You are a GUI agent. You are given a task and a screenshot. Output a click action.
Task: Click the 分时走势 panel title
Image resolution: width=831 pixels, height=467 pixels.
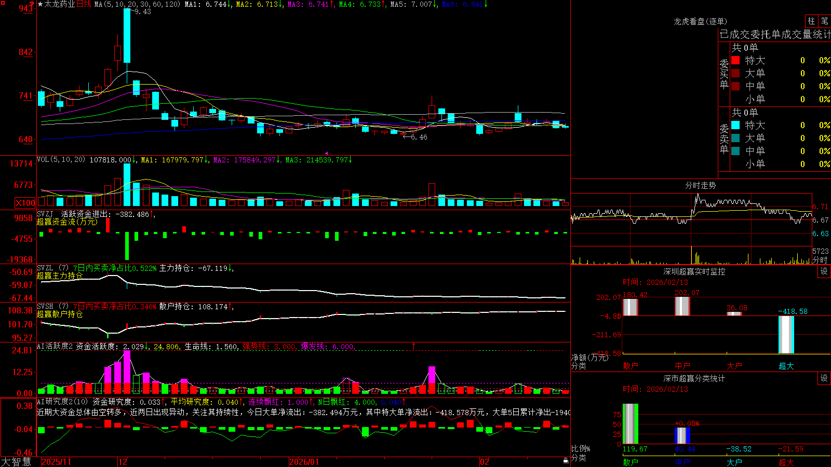700,185
